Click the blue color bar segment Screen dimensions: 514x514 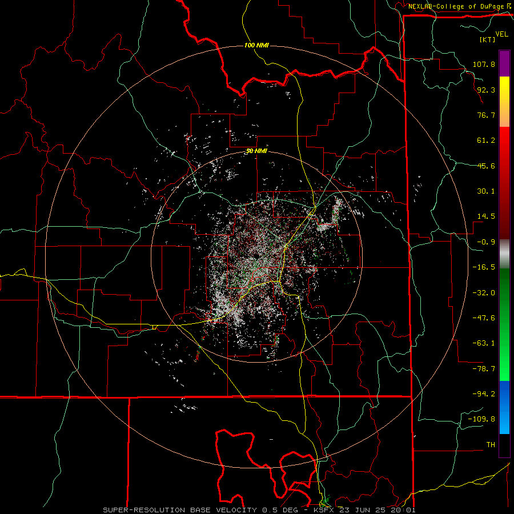pos(504,407)
